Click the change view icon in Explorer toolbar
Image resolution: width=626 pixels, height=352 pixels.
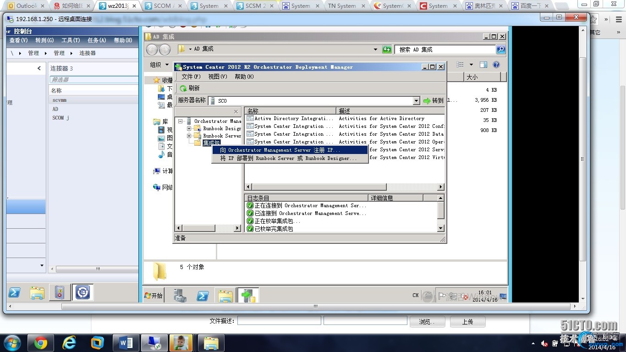[460, 65]
